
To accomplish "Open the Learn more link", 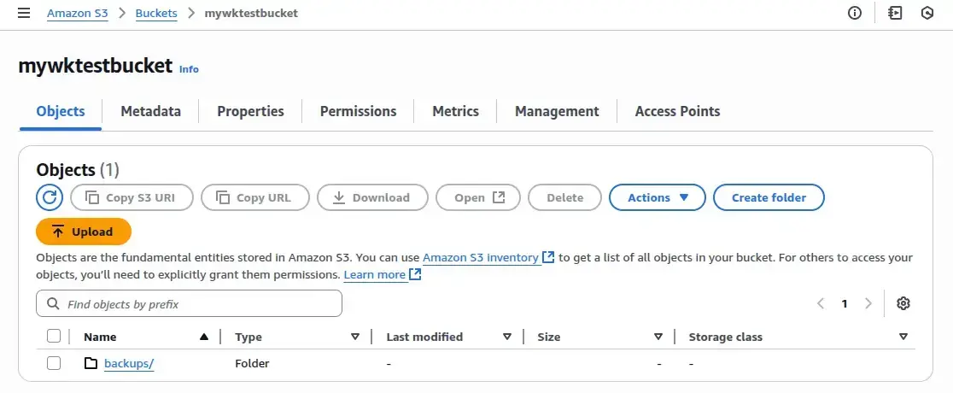I will tap(374, 275).
